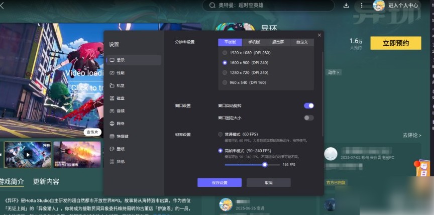Screen dimensions: 434x215
Task: Open the second screenshot thumbnail
Action: click(x=77, y=154)
